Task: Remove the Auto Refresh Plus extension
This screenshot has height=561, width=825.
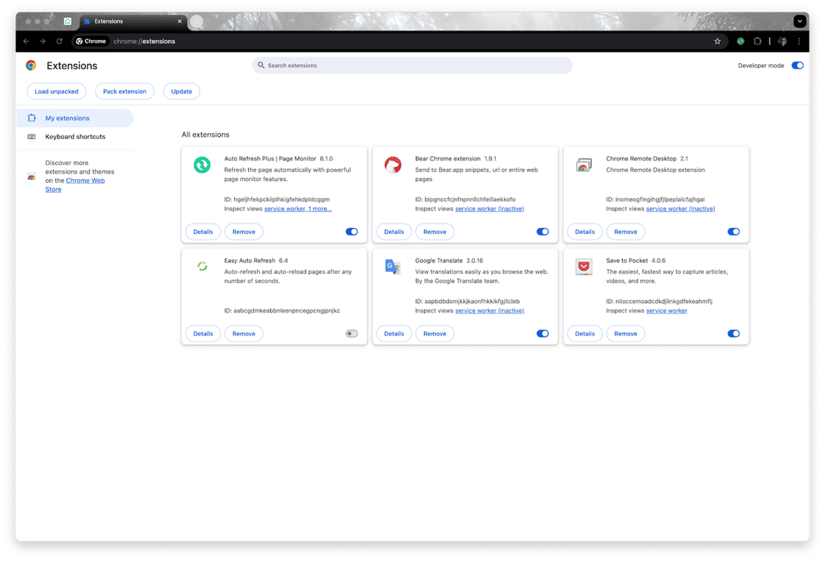Action: (244, 232)
